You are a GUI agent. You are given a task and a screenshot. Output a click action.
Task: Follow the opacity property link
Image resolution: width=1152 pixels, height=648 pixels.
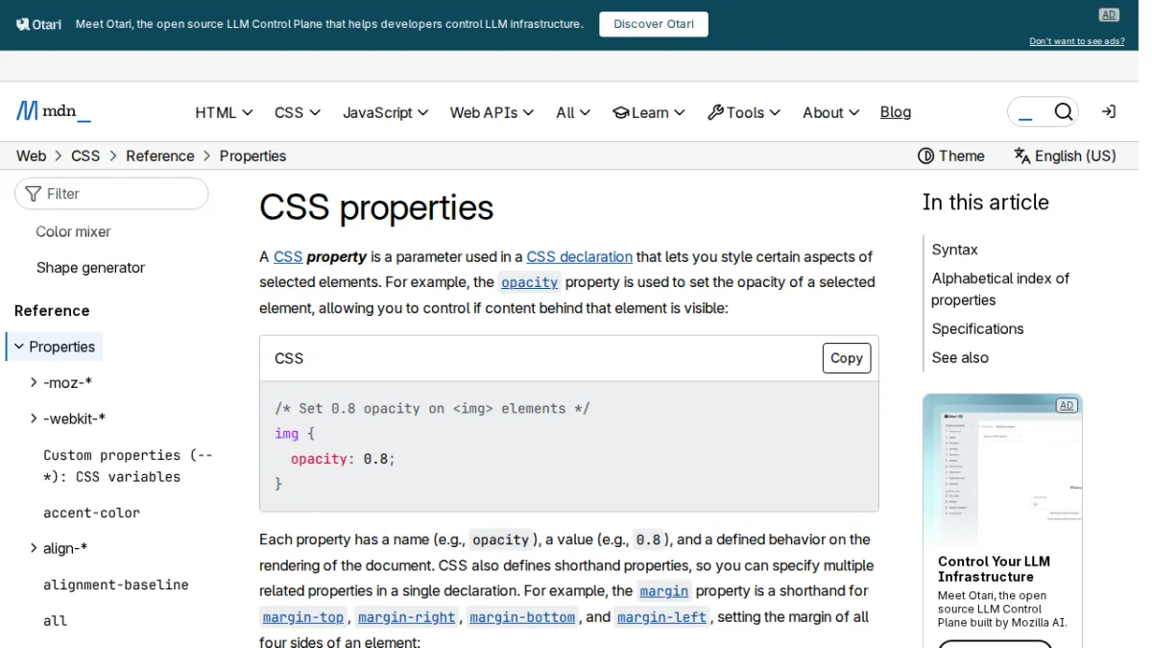tap(529, 282)
